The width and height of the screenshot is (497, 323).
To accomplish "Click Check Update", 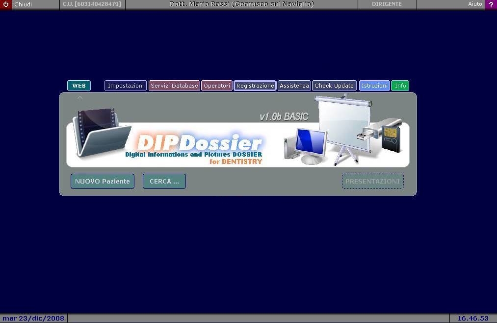I will coord(334,86).
